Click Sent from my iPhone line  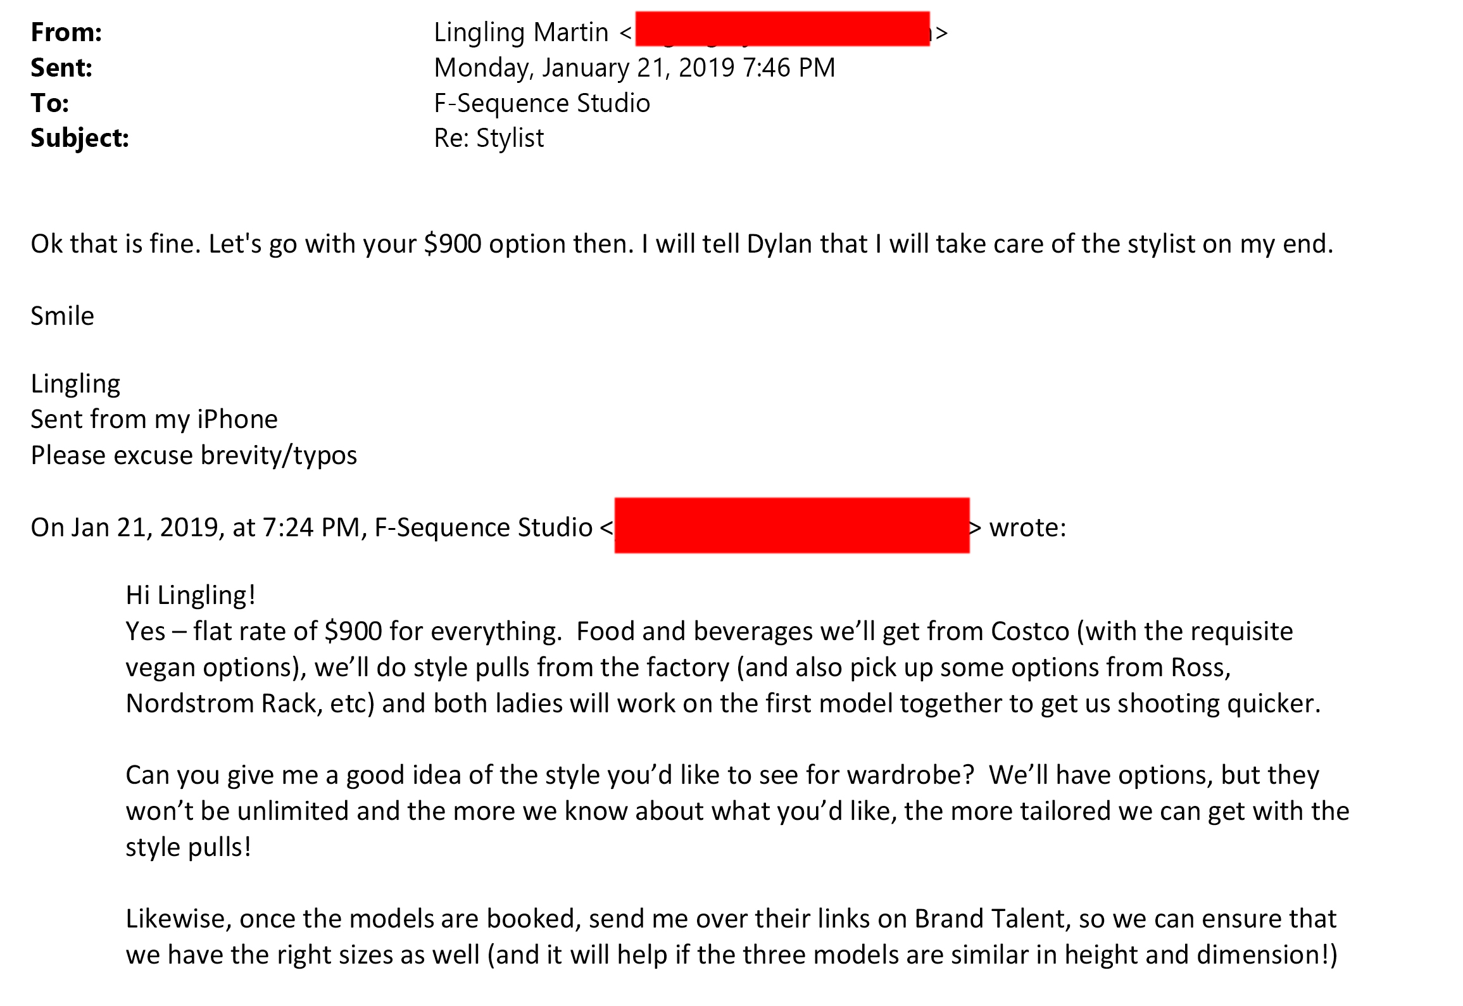[x=154, y=420]
